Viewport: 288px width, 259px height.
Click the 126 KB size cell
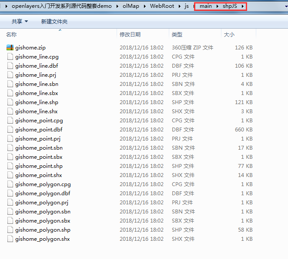[244, 48]
